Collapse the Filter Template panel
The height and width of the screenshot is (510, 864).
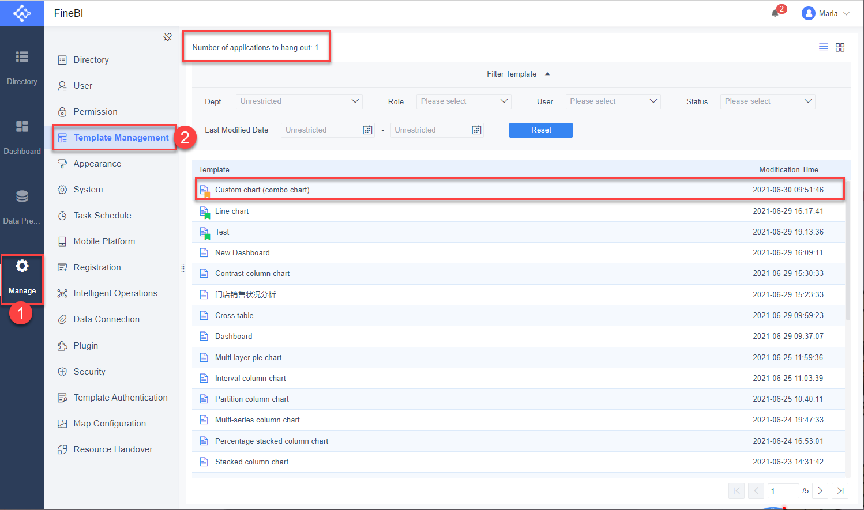[x=547, y=74]
